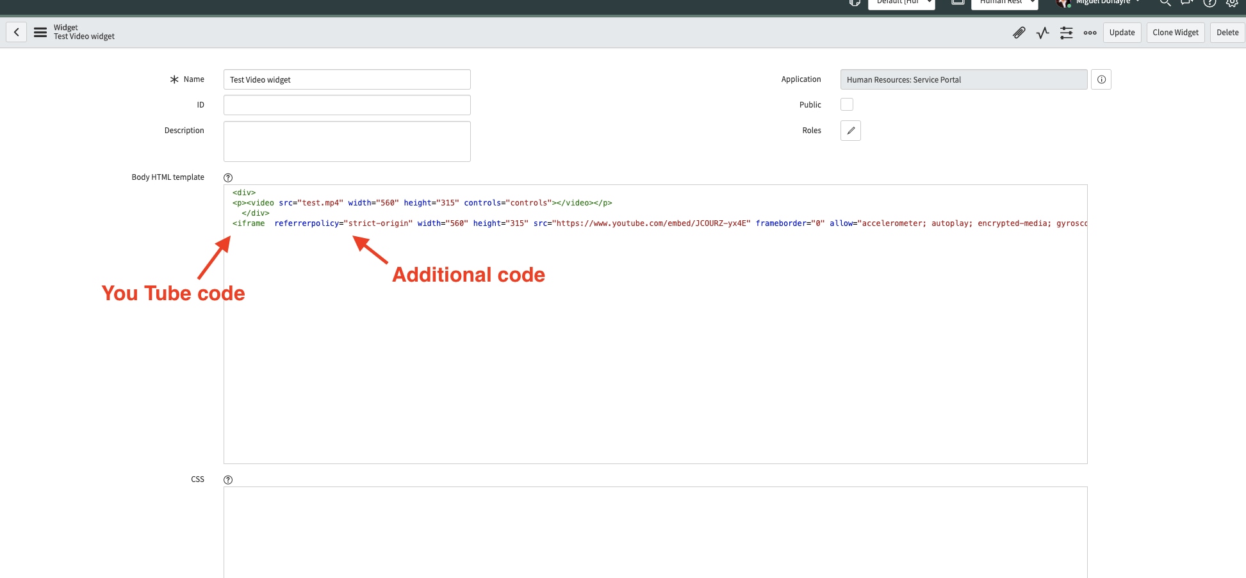Open the widget context menu hamburger
Screen dimensions: 1246x578
[40, 32]
